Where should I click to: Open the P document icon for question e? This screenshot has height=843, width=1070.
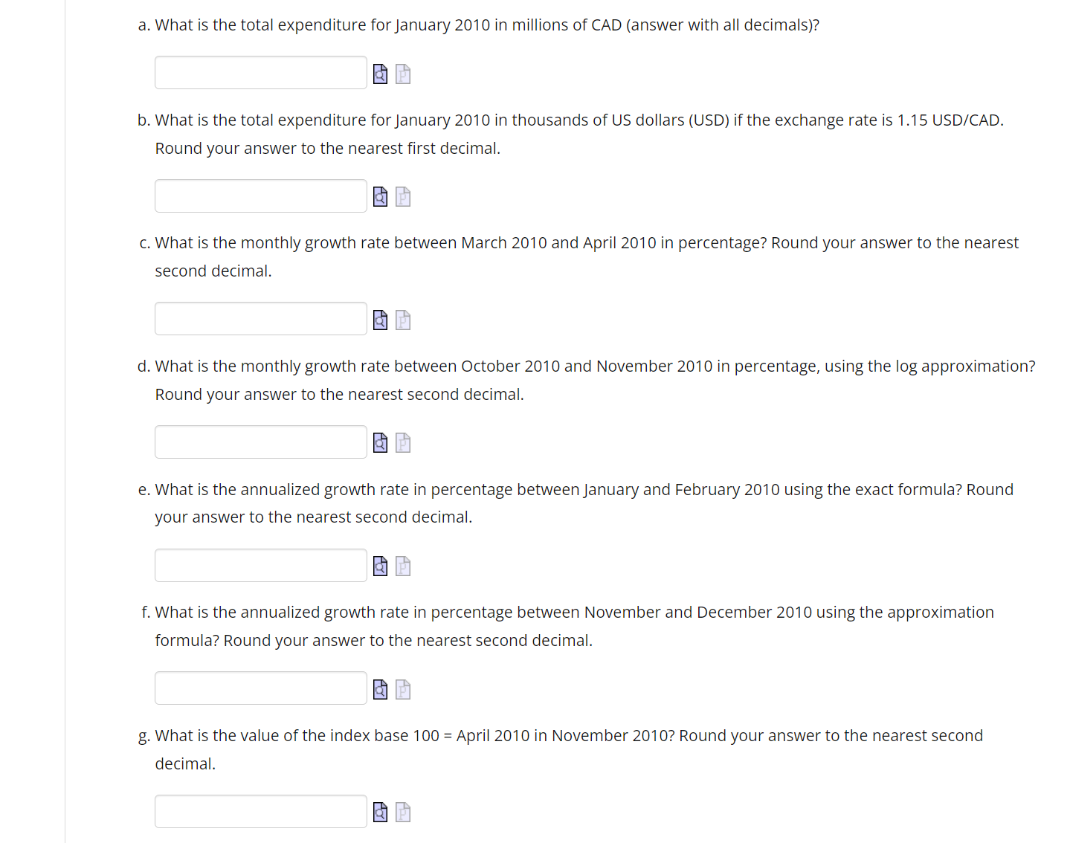coord(402,566)
